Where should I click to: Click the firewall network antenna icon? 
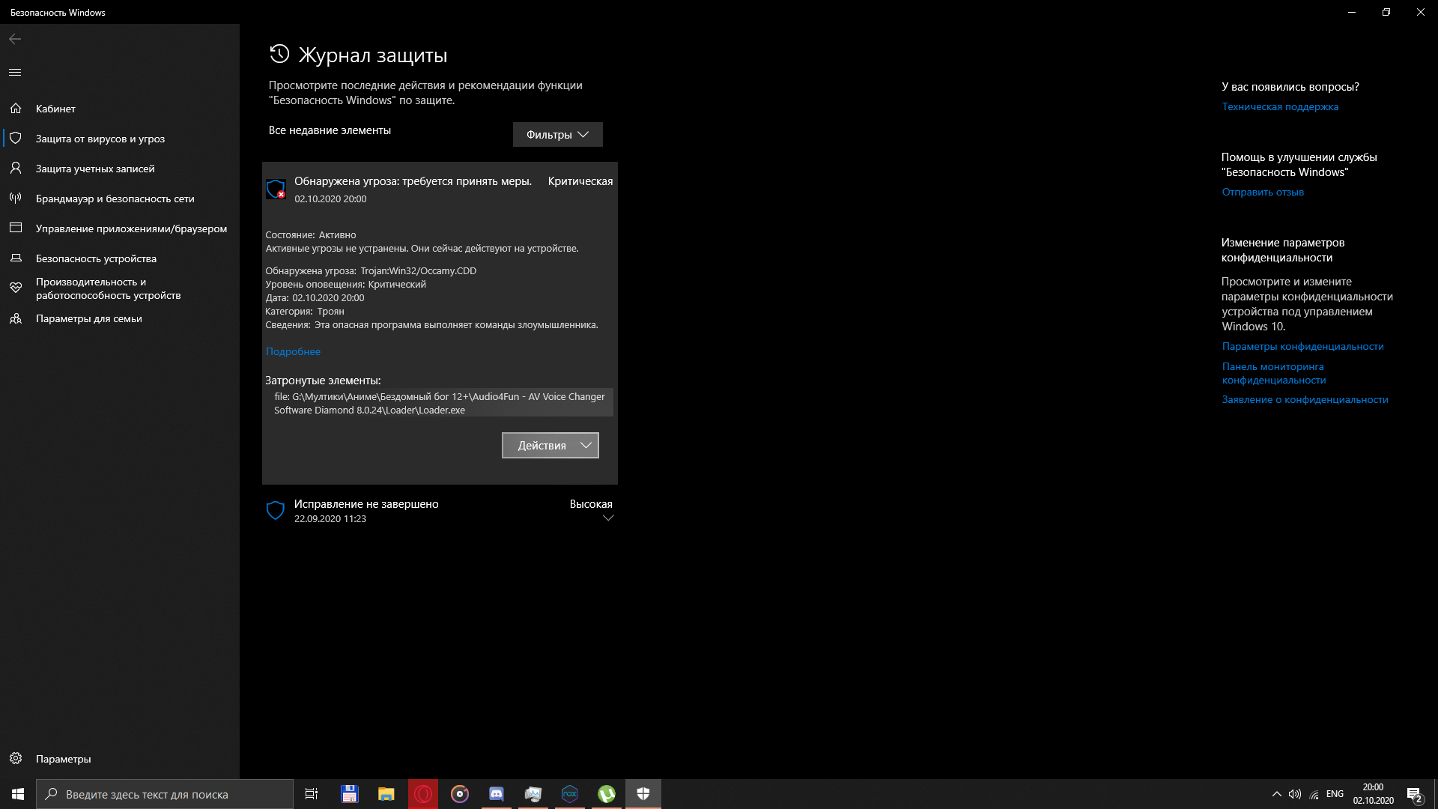tap(16, 199)
